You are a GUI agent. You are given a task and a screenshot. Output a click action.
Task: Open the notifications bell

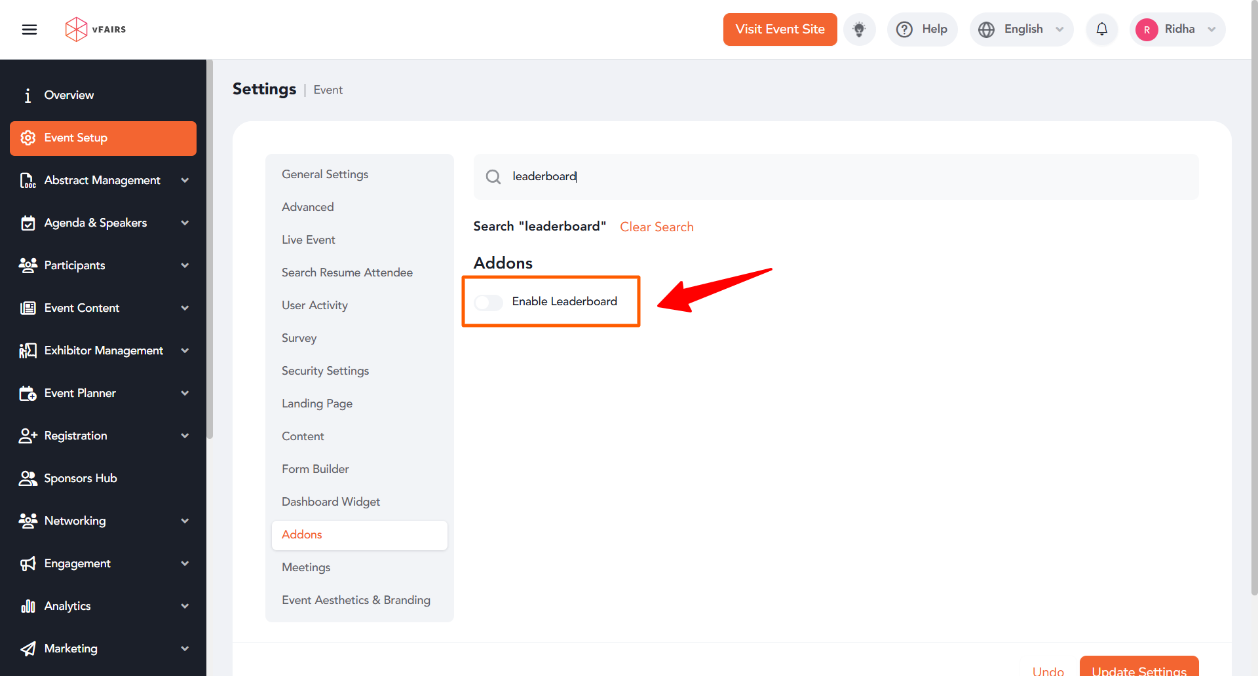click(1101, 29)
